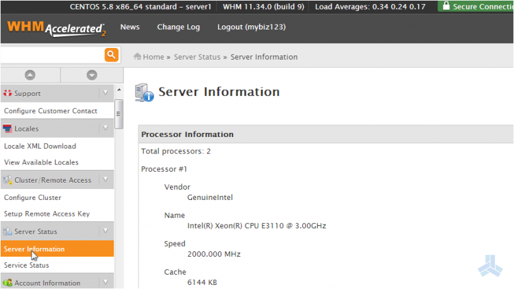Click the Secure Connection lock icon
The width and height of the screenshot is (514, 289).
[x=446, y=5]
